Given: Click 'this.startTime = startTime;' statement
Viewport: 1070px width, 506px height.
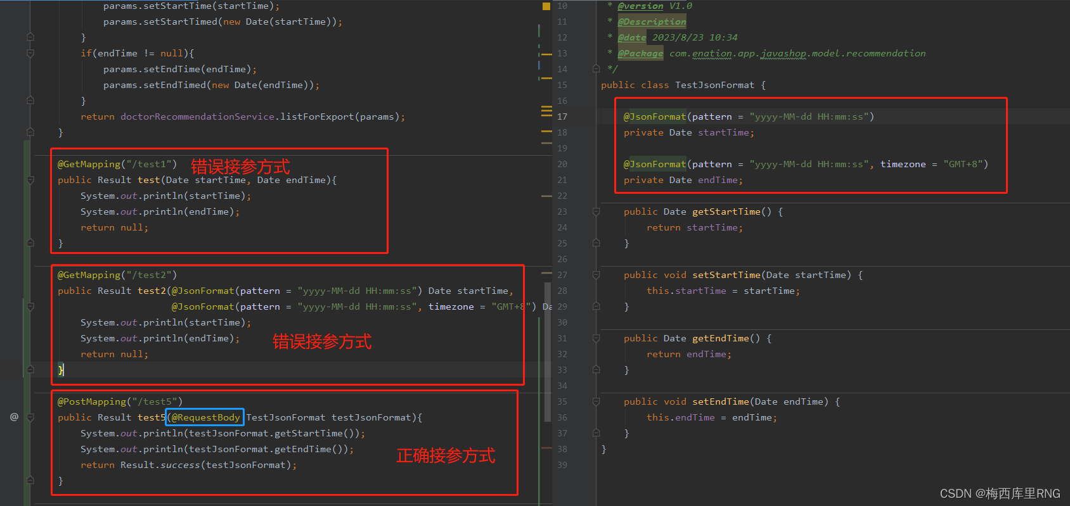Looking at the screenshot, I should click(723, 291).
